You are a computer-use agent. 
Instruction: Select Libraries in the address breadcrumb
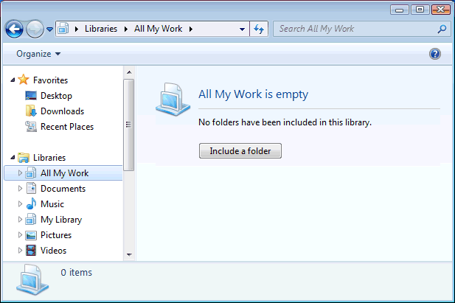click(x=101, y=29)
